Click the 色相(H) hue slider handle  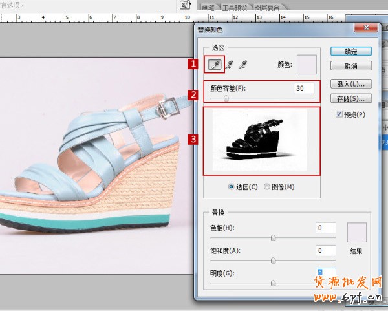point(273,238)
